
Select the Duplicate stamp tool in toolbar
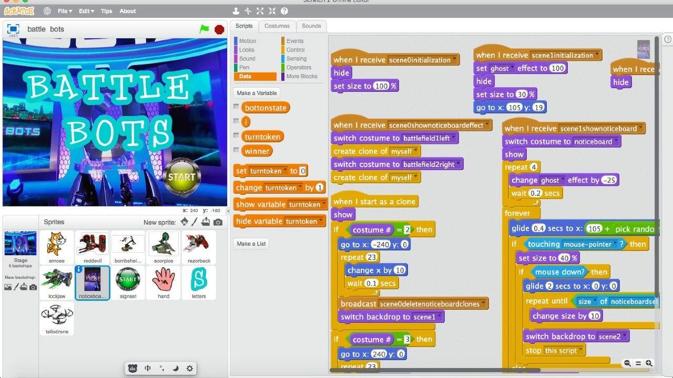pyautogui.click(x=236, y=11)
